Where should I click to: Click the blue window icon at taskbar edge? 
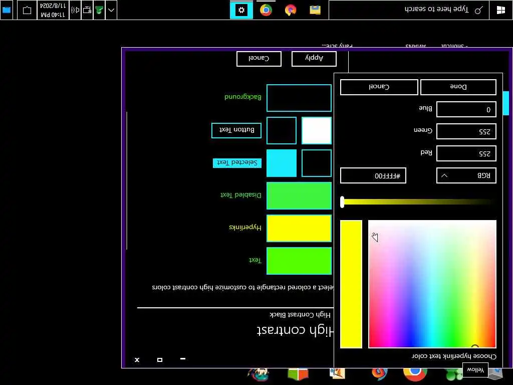click(6, 10)
